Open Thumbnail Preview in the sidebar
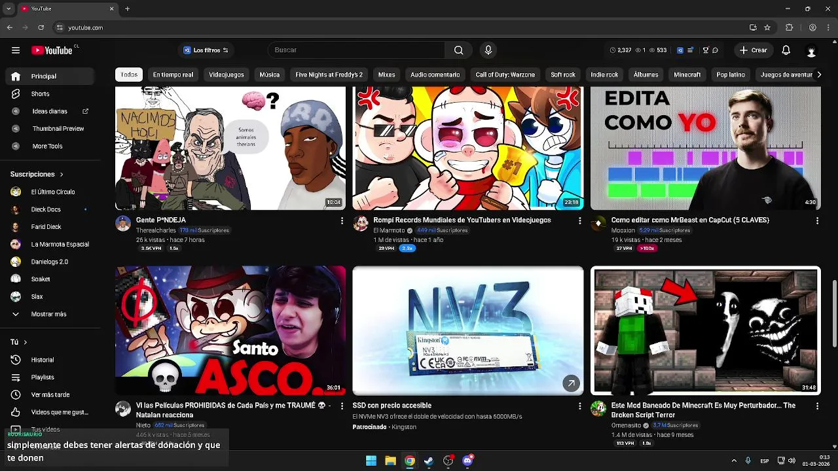The image size is (838, 471). click(49, 129)
